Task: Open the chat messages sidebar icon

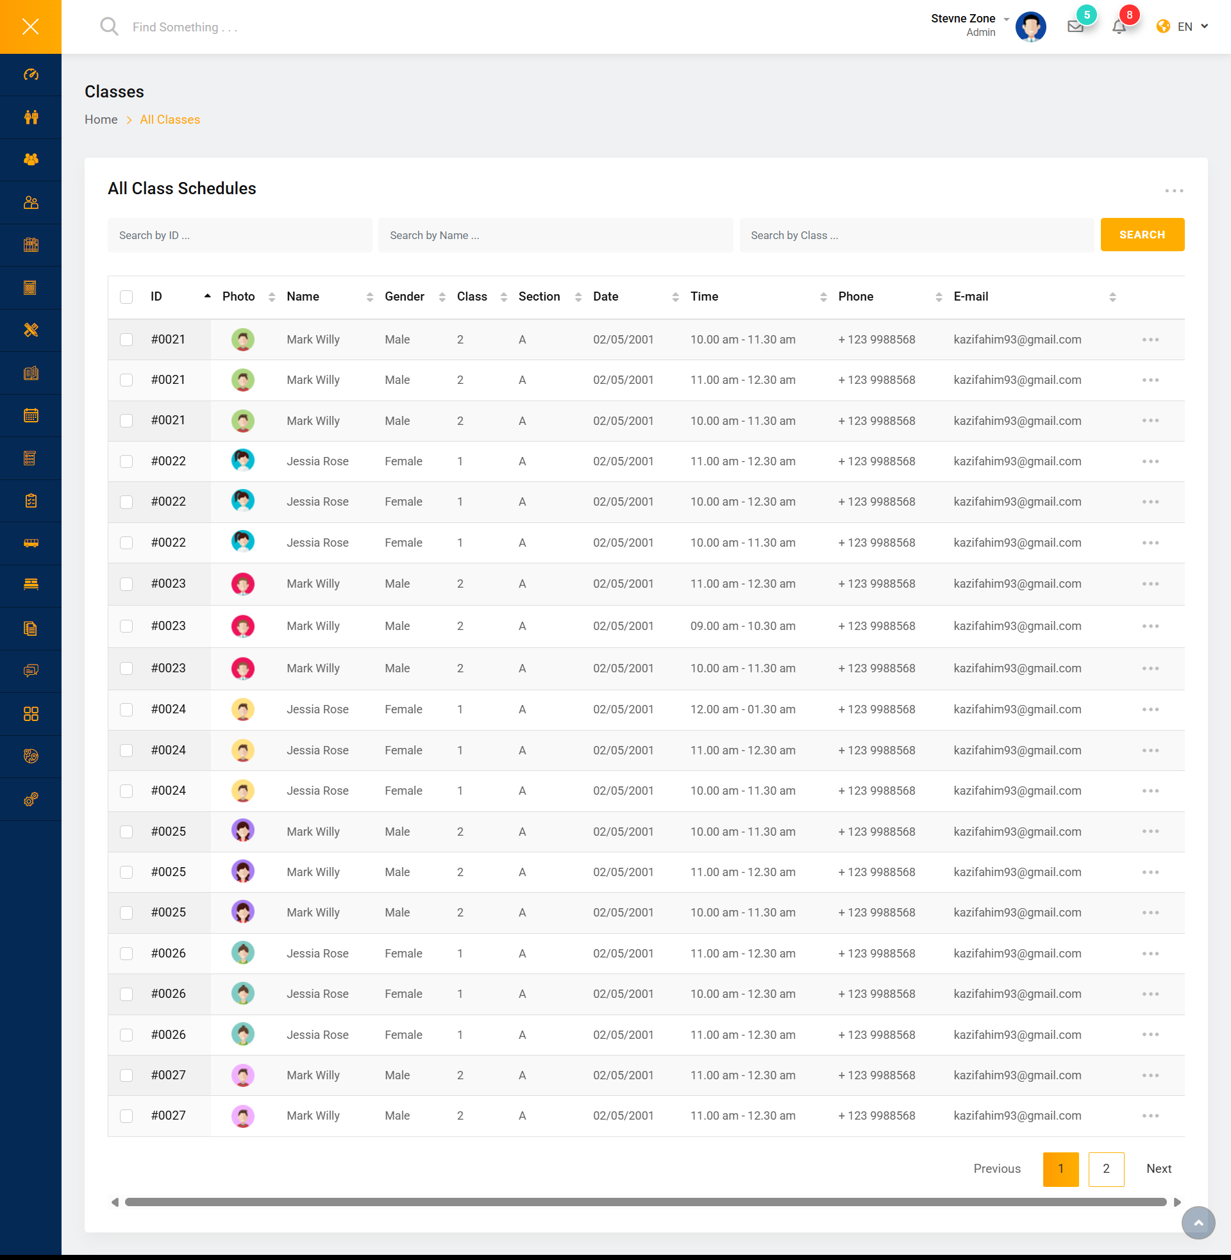Action: 30,671
